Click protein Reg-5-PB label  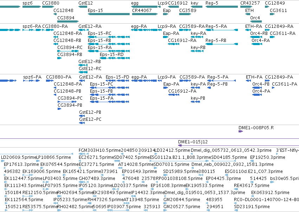pos(217,84)
